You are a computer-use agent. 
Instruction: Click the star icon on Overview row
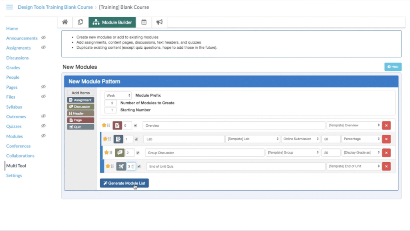[x=104, y=125]
